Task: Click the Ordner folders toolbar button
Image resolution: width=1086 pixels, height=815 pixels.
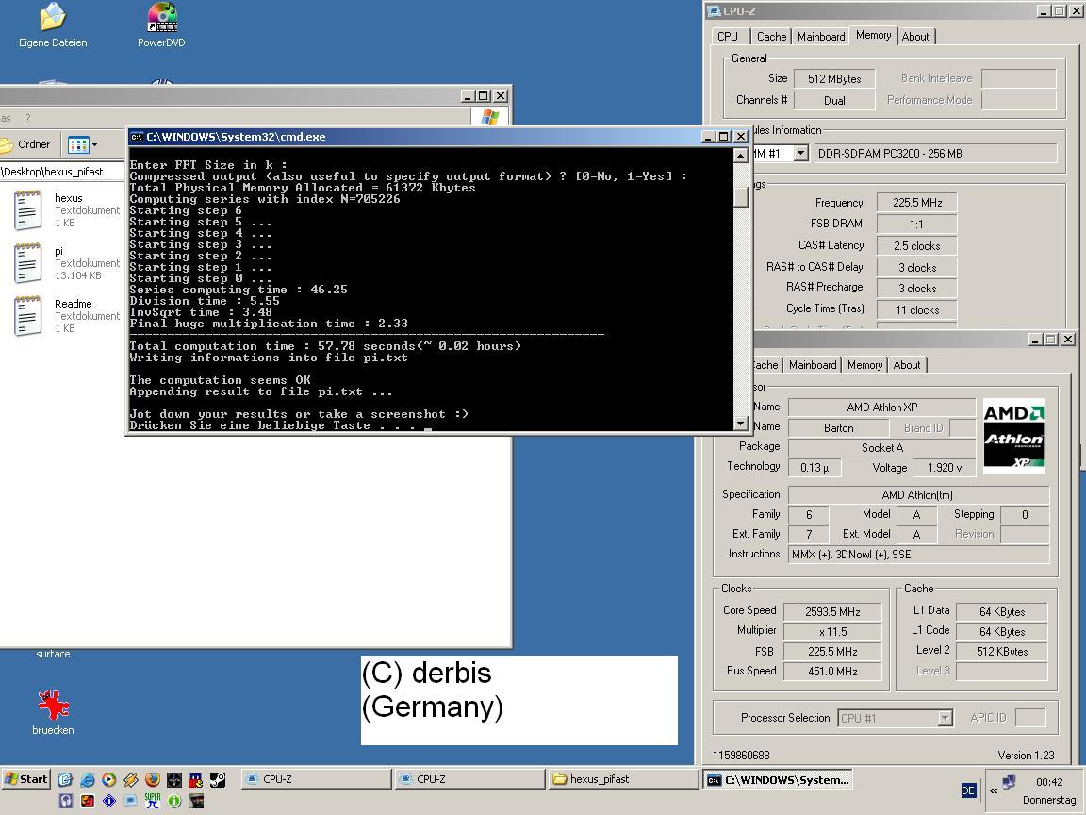Action: (26, 144)
